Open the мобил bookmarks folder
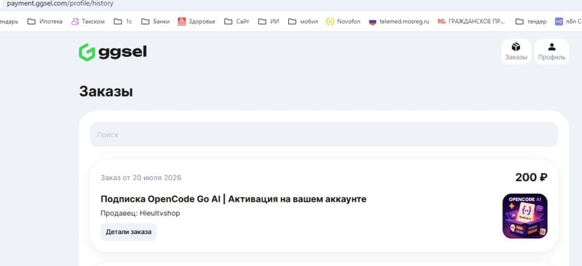 [303, 22]
